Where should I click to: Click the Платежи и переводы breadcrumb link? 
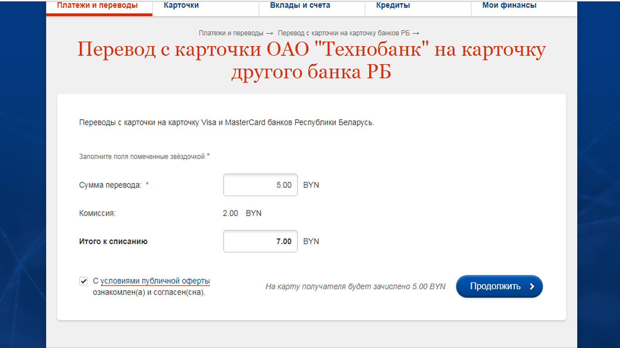coord(231,33)
